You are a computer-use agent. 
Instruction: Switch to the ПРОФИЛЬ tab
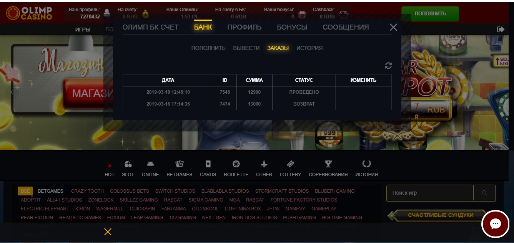(245, 27)
